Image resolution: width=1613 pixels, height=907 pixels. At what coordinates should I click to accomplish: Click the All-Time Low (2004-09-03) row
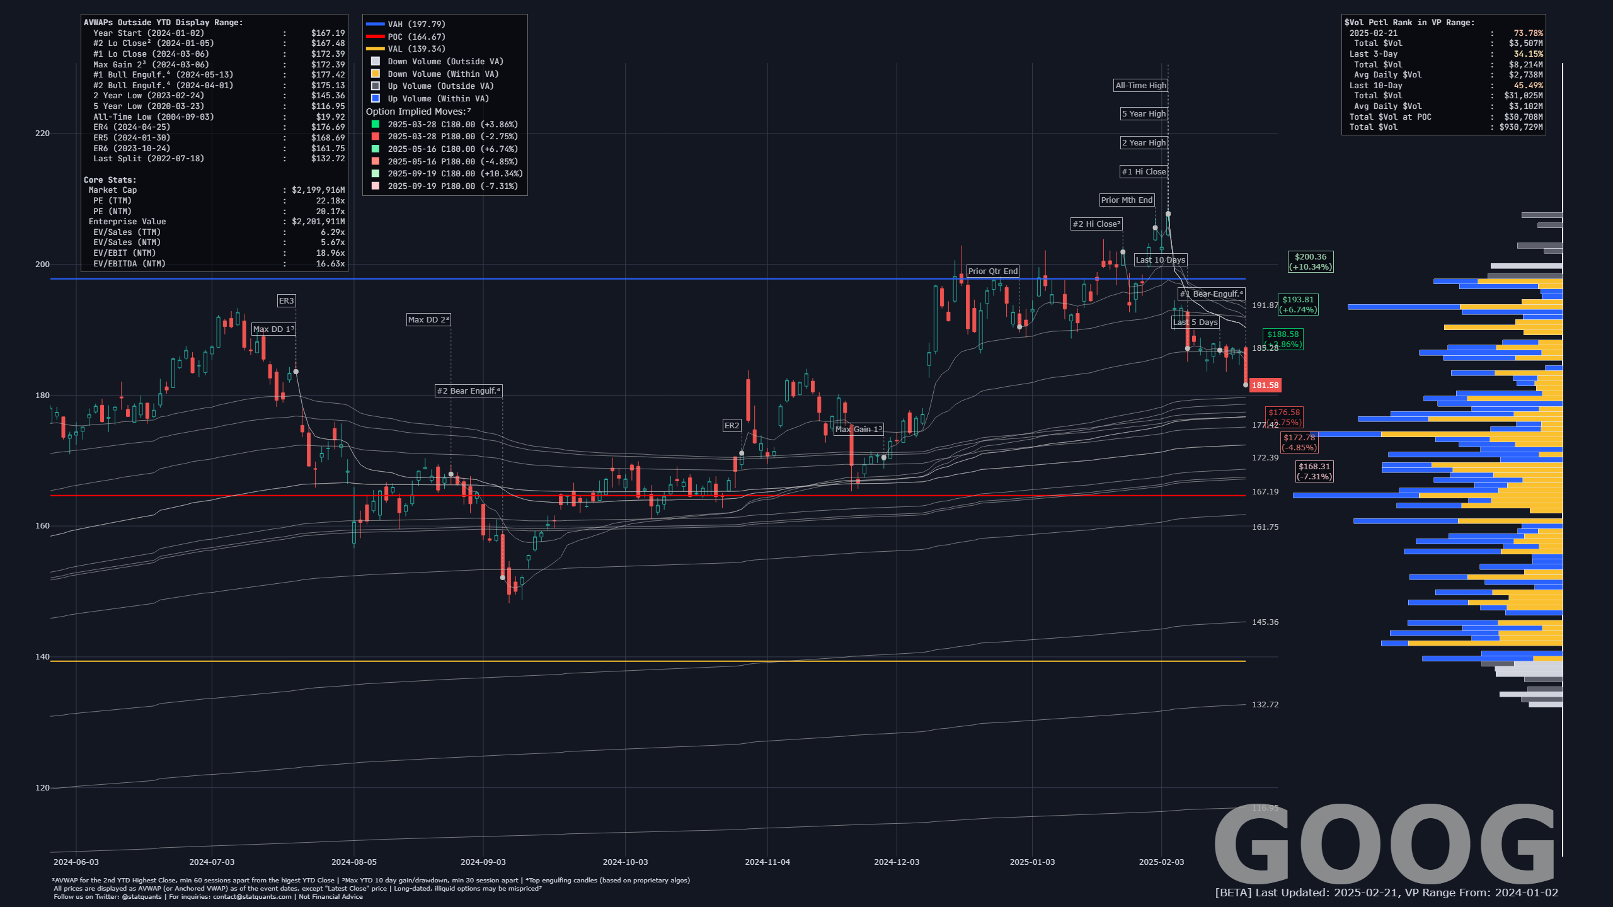click(219, 117)
